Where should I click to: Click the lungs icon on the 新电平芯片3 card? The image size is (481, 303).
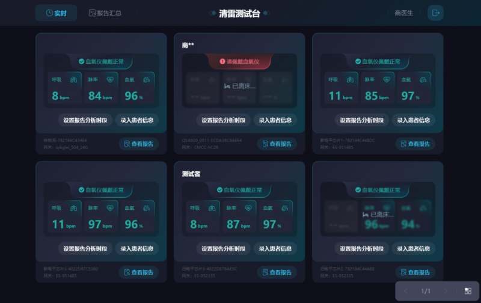(73, 208)
